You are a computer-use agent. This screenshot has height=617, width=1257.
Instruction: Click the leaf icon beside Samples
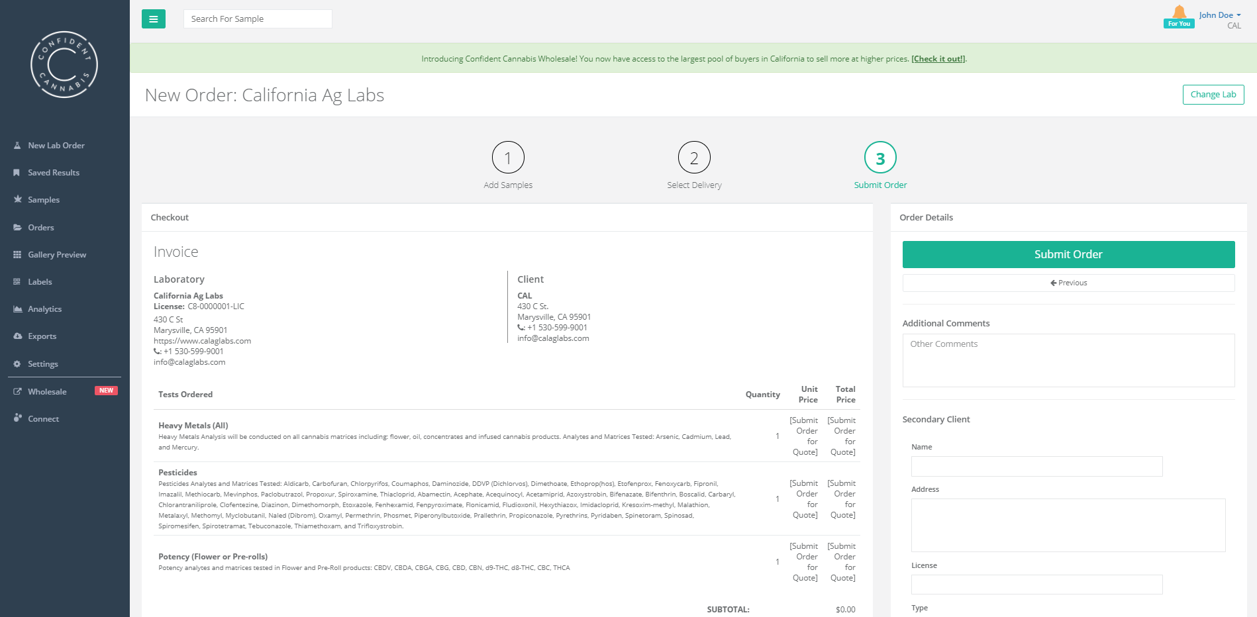click(17, 199)
